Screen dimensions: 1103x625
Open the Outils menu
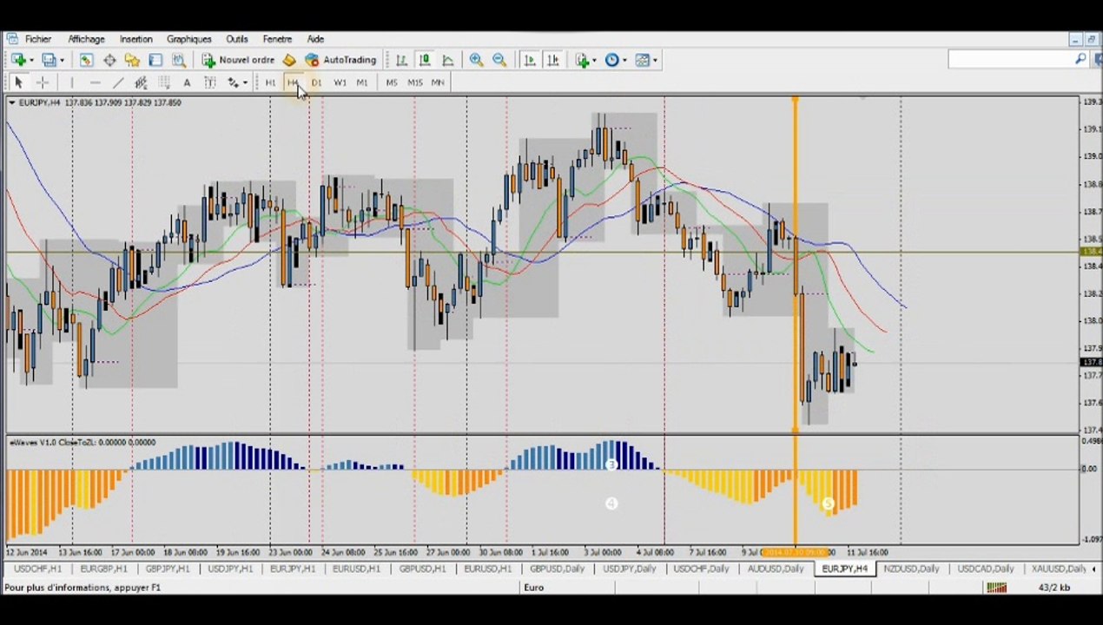tap(236, 39)
